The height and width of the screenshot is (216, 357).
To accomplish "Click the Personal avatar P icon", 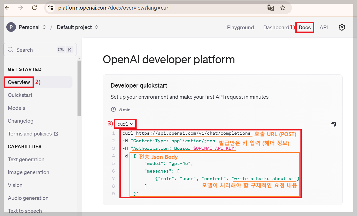I will (11, 27).
